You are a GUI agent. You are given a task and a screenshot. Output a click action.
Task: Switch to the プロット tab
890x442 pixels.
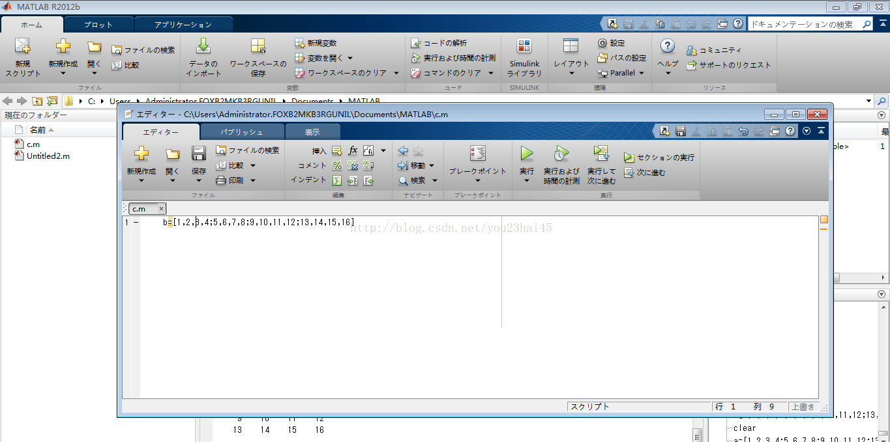[98, 25]
